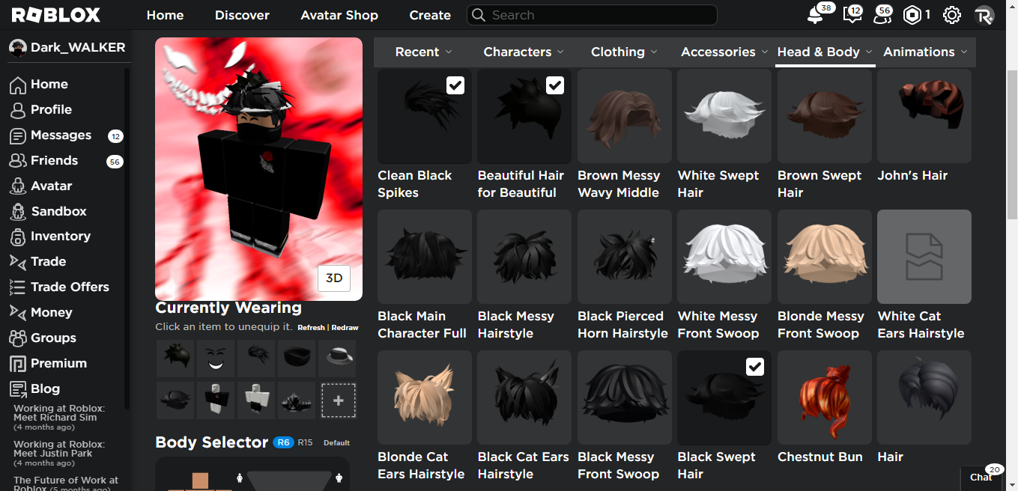
Task: Click the search magnifier icon
Action: click(x=479, y=15)
